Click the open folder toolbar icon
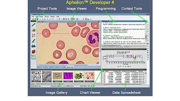 (33, 19)
